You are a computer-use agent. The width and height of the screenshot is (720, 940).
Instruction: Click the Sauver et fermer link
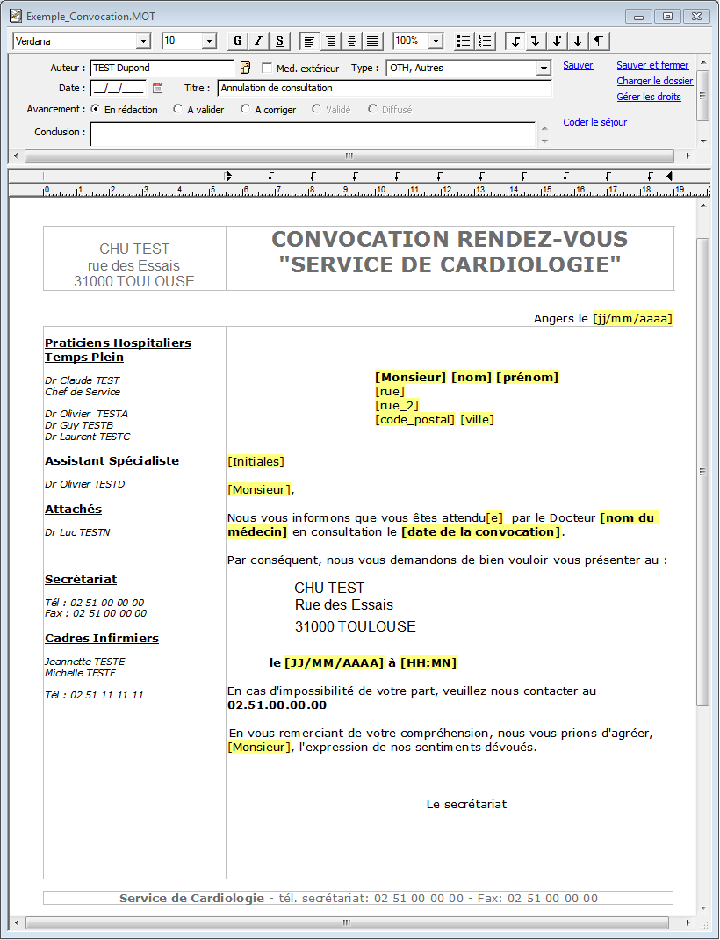653,65
